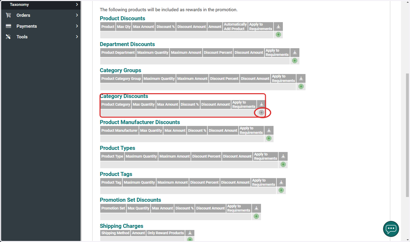Open the live chat bubble
The image size is (410, 242).
(391, 229)
